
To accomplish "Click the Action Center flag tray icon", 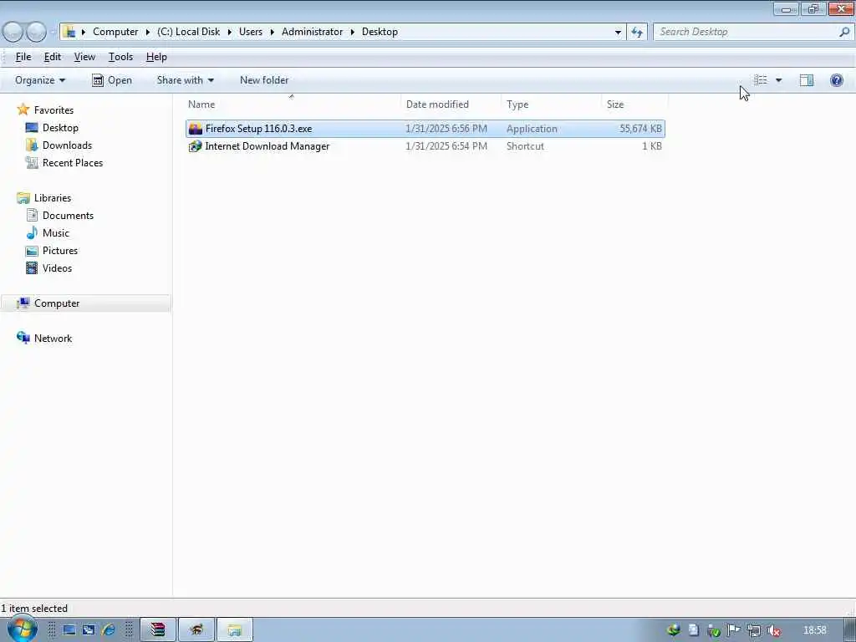I will 734,630.
